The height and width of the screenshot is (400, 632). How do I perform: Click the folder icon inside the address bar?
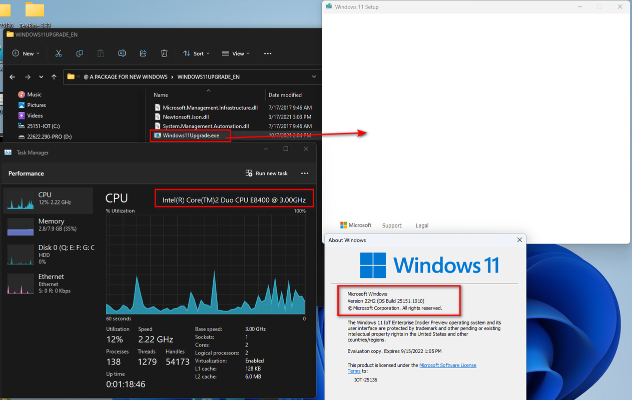click(71, 76)
